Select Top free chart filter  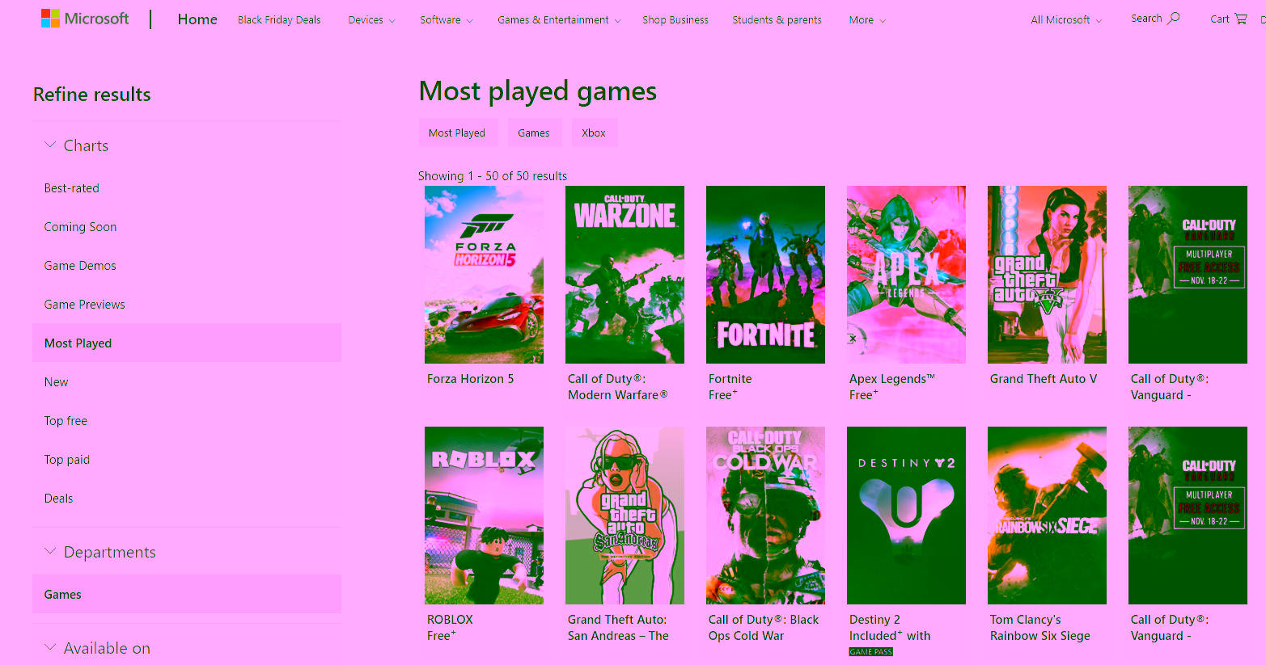pos(66,421)
